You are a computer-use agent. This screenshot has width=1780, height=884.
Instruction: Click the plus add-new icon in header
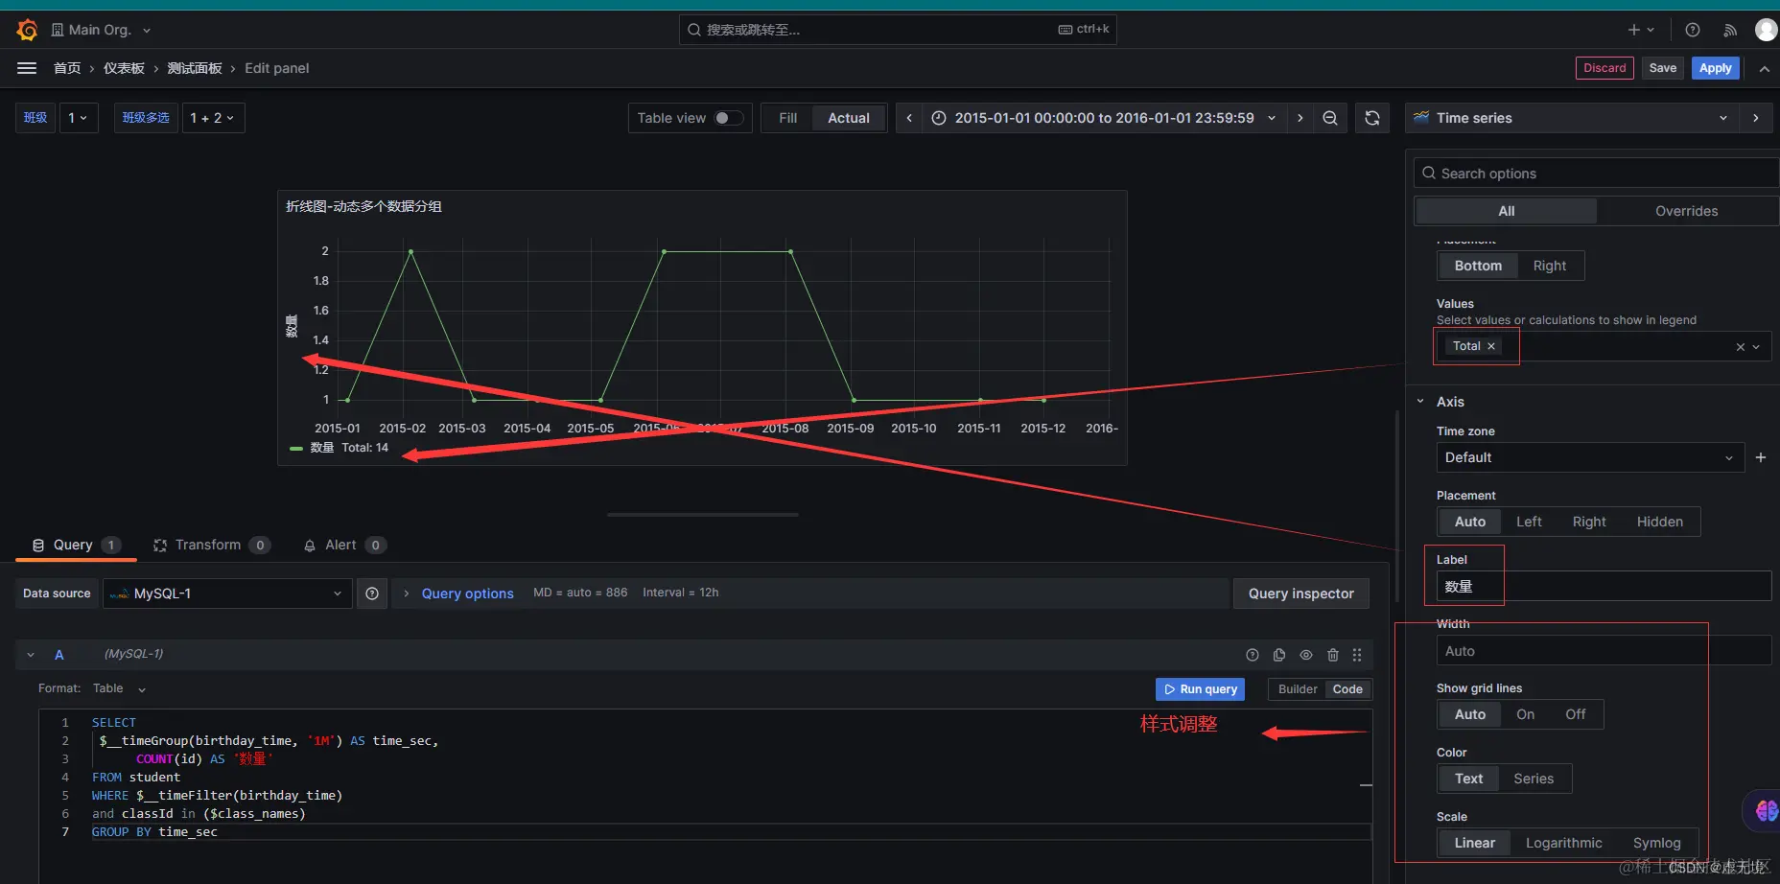(1641, 30)
